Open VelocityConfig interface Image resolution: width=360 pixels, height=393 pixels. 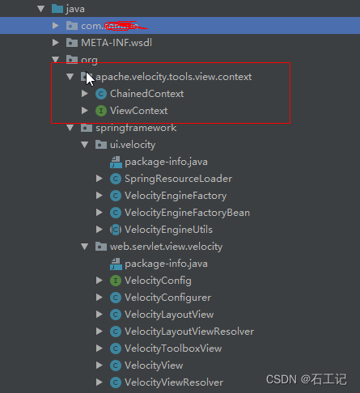(158, 281)
